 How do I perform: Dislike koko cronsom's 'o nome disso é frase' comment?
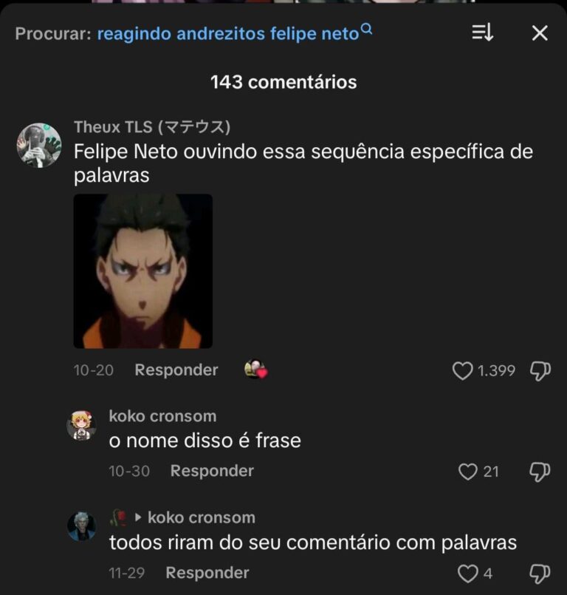540,472
